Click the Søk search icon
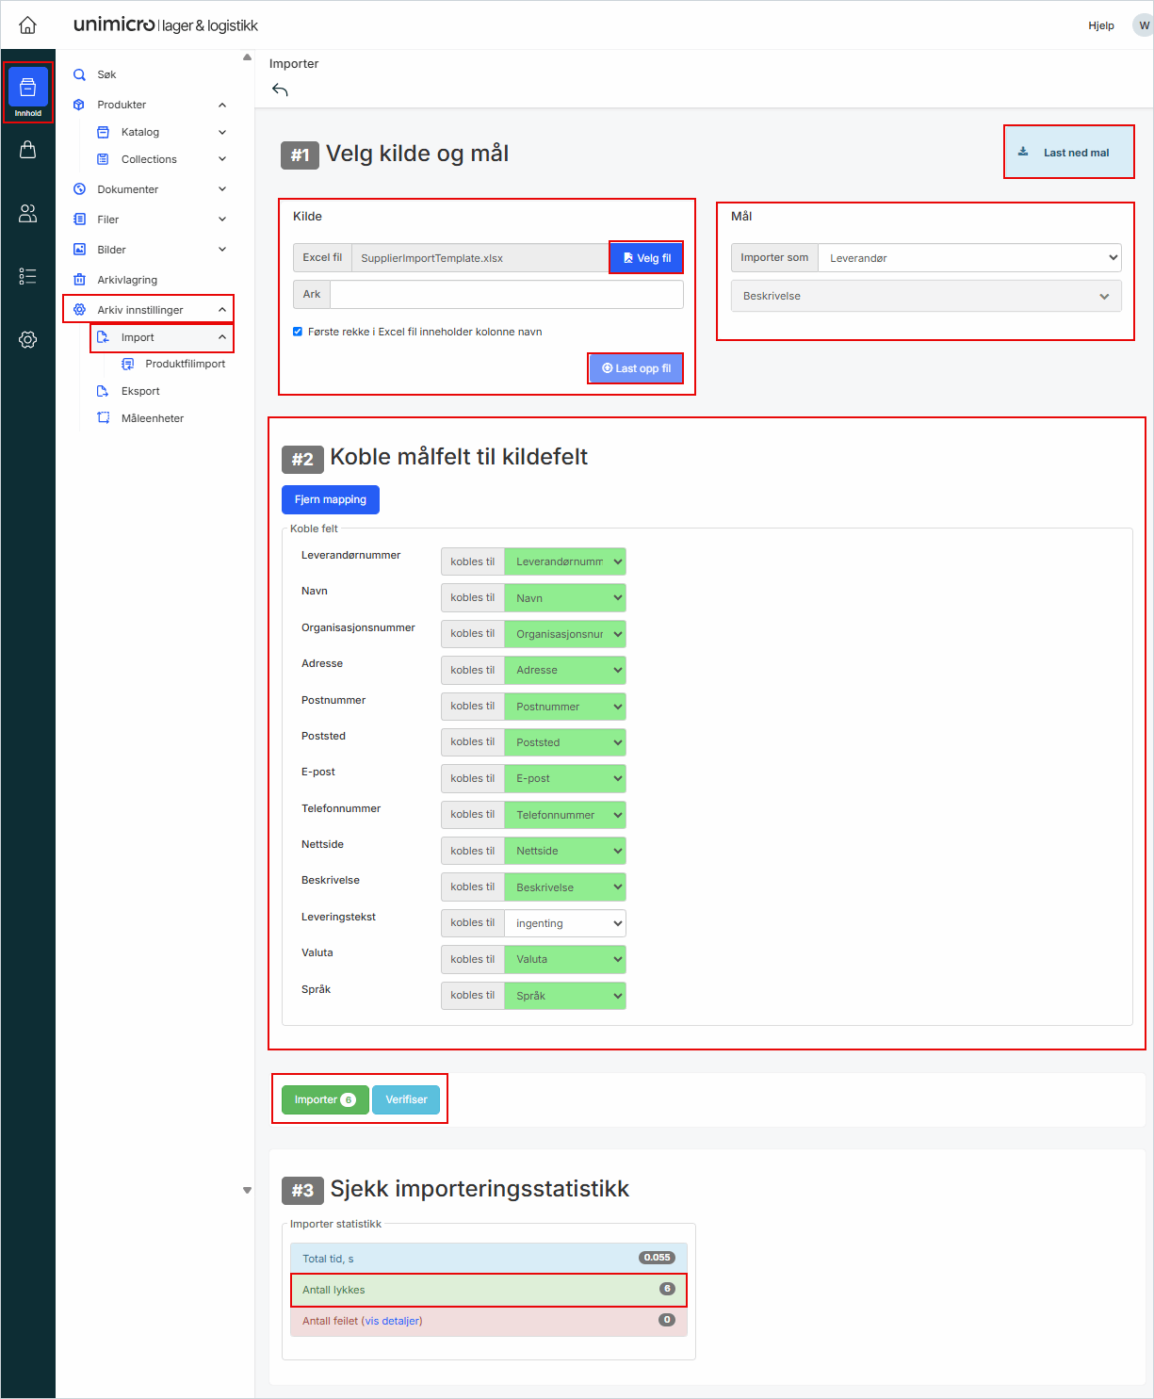Image resolution: width=1154 pixels, height=1399 pixels. point(80,74)
